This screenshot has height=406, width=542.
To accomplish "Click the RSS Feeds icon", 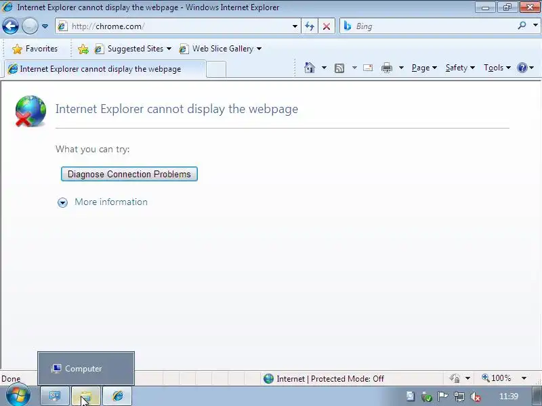I will (339, 68).
